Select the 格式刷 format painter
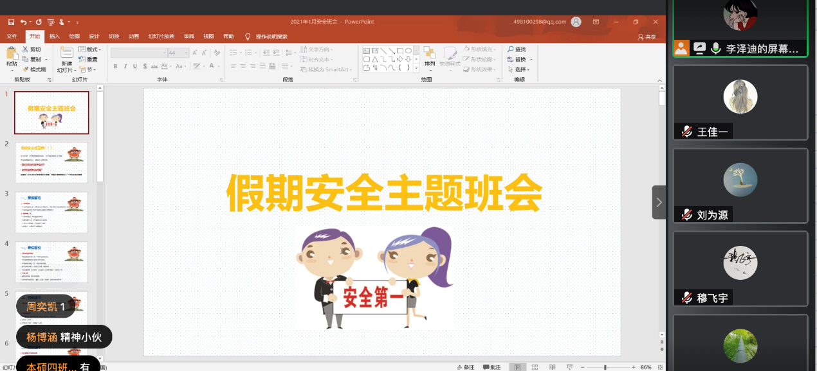The width and height of the screenshot is (817, 371). coord(34,69)
